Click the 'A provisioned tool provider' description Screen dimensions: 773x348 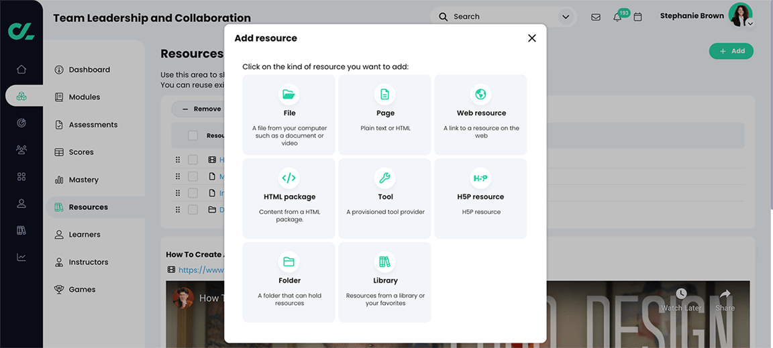[x=385, y=212]
